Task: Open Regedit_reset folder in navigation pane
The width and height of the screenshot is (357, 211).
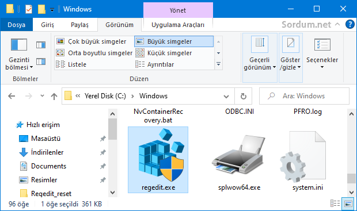Action: (x=45, y=194)
